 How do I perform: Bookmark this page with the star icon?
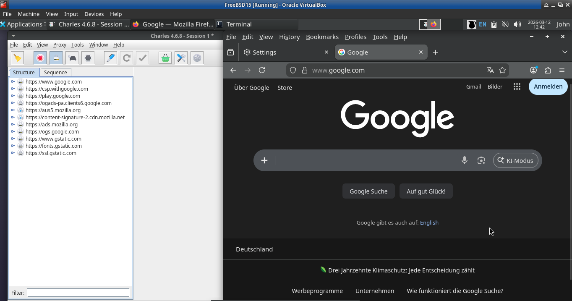(x=502, y=70)
